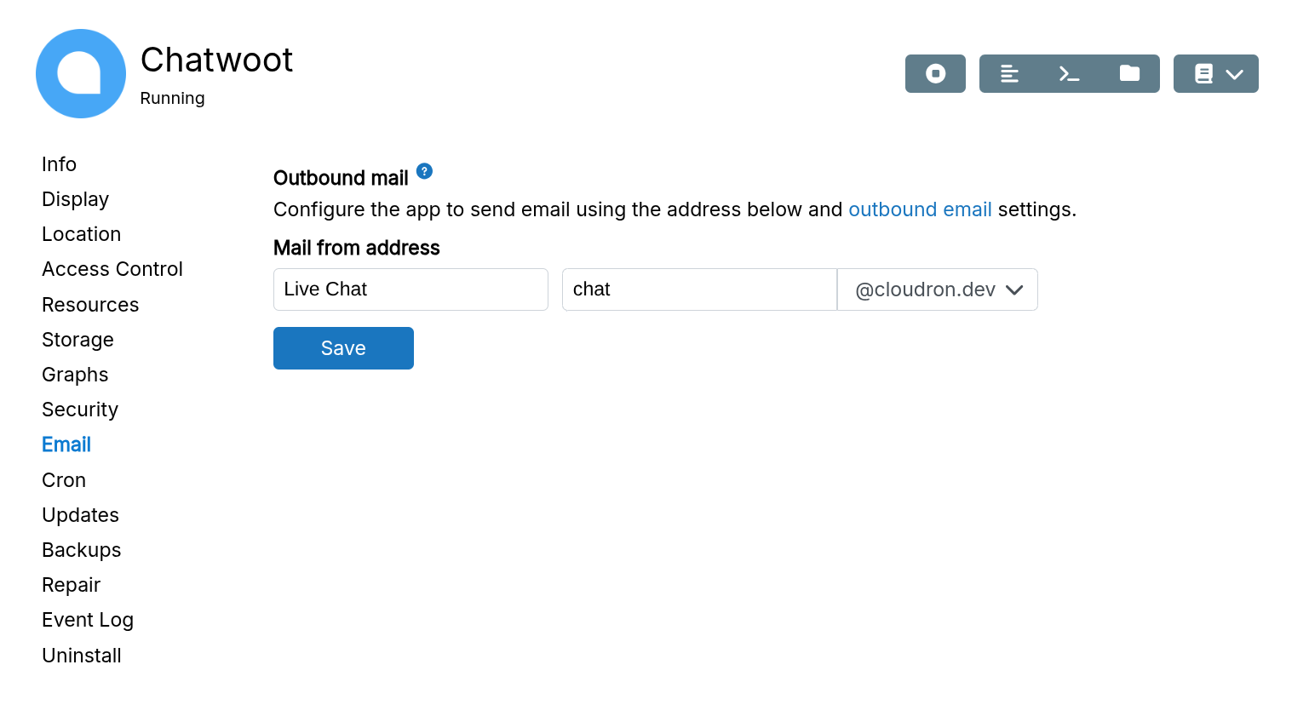
Task: Click the Outbound mail help icon
Action: (424, 171)
